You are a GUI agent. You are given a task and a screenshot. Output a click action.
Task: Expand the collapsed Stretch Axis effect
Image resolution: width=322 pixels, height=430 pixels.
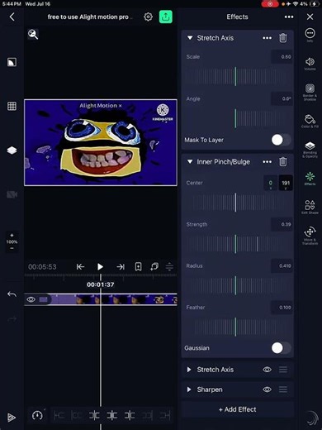point(189,370)
